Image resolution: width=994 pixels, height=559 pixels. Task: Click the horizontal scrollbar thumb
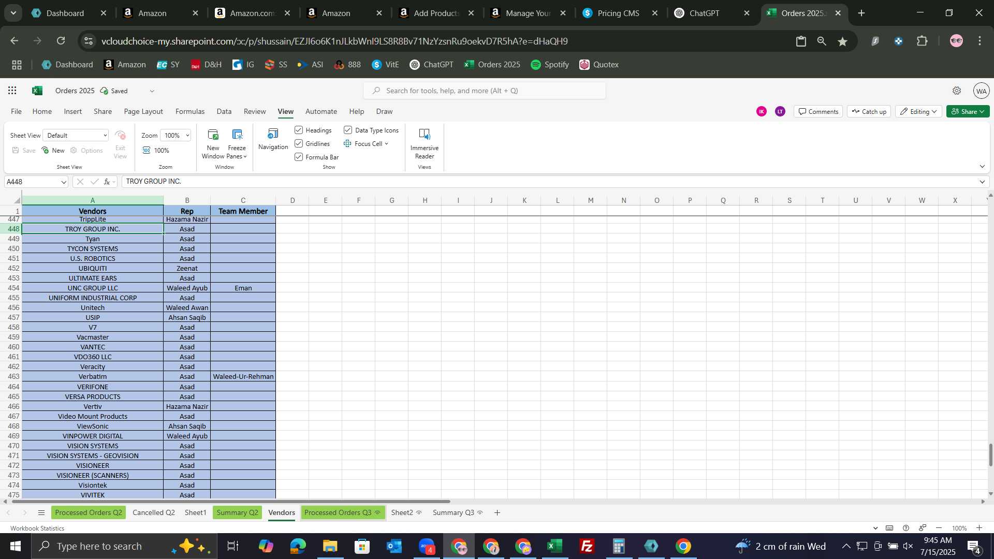click(x=231, y=501)
